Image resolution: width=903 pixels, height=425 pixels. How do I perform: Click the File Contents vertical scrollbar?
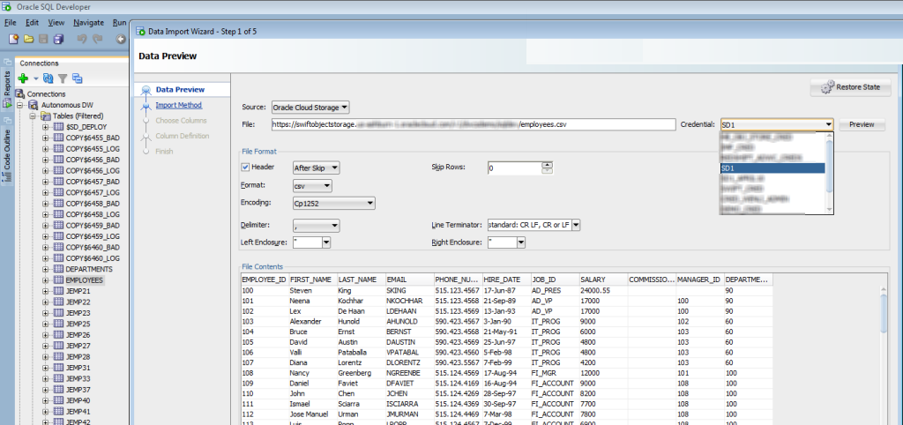click(x=884, y=354)
